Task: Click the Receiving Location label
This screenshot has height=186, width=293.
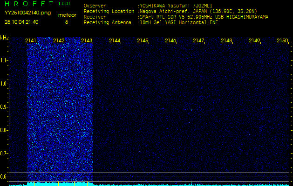Action: coord(109,11)
